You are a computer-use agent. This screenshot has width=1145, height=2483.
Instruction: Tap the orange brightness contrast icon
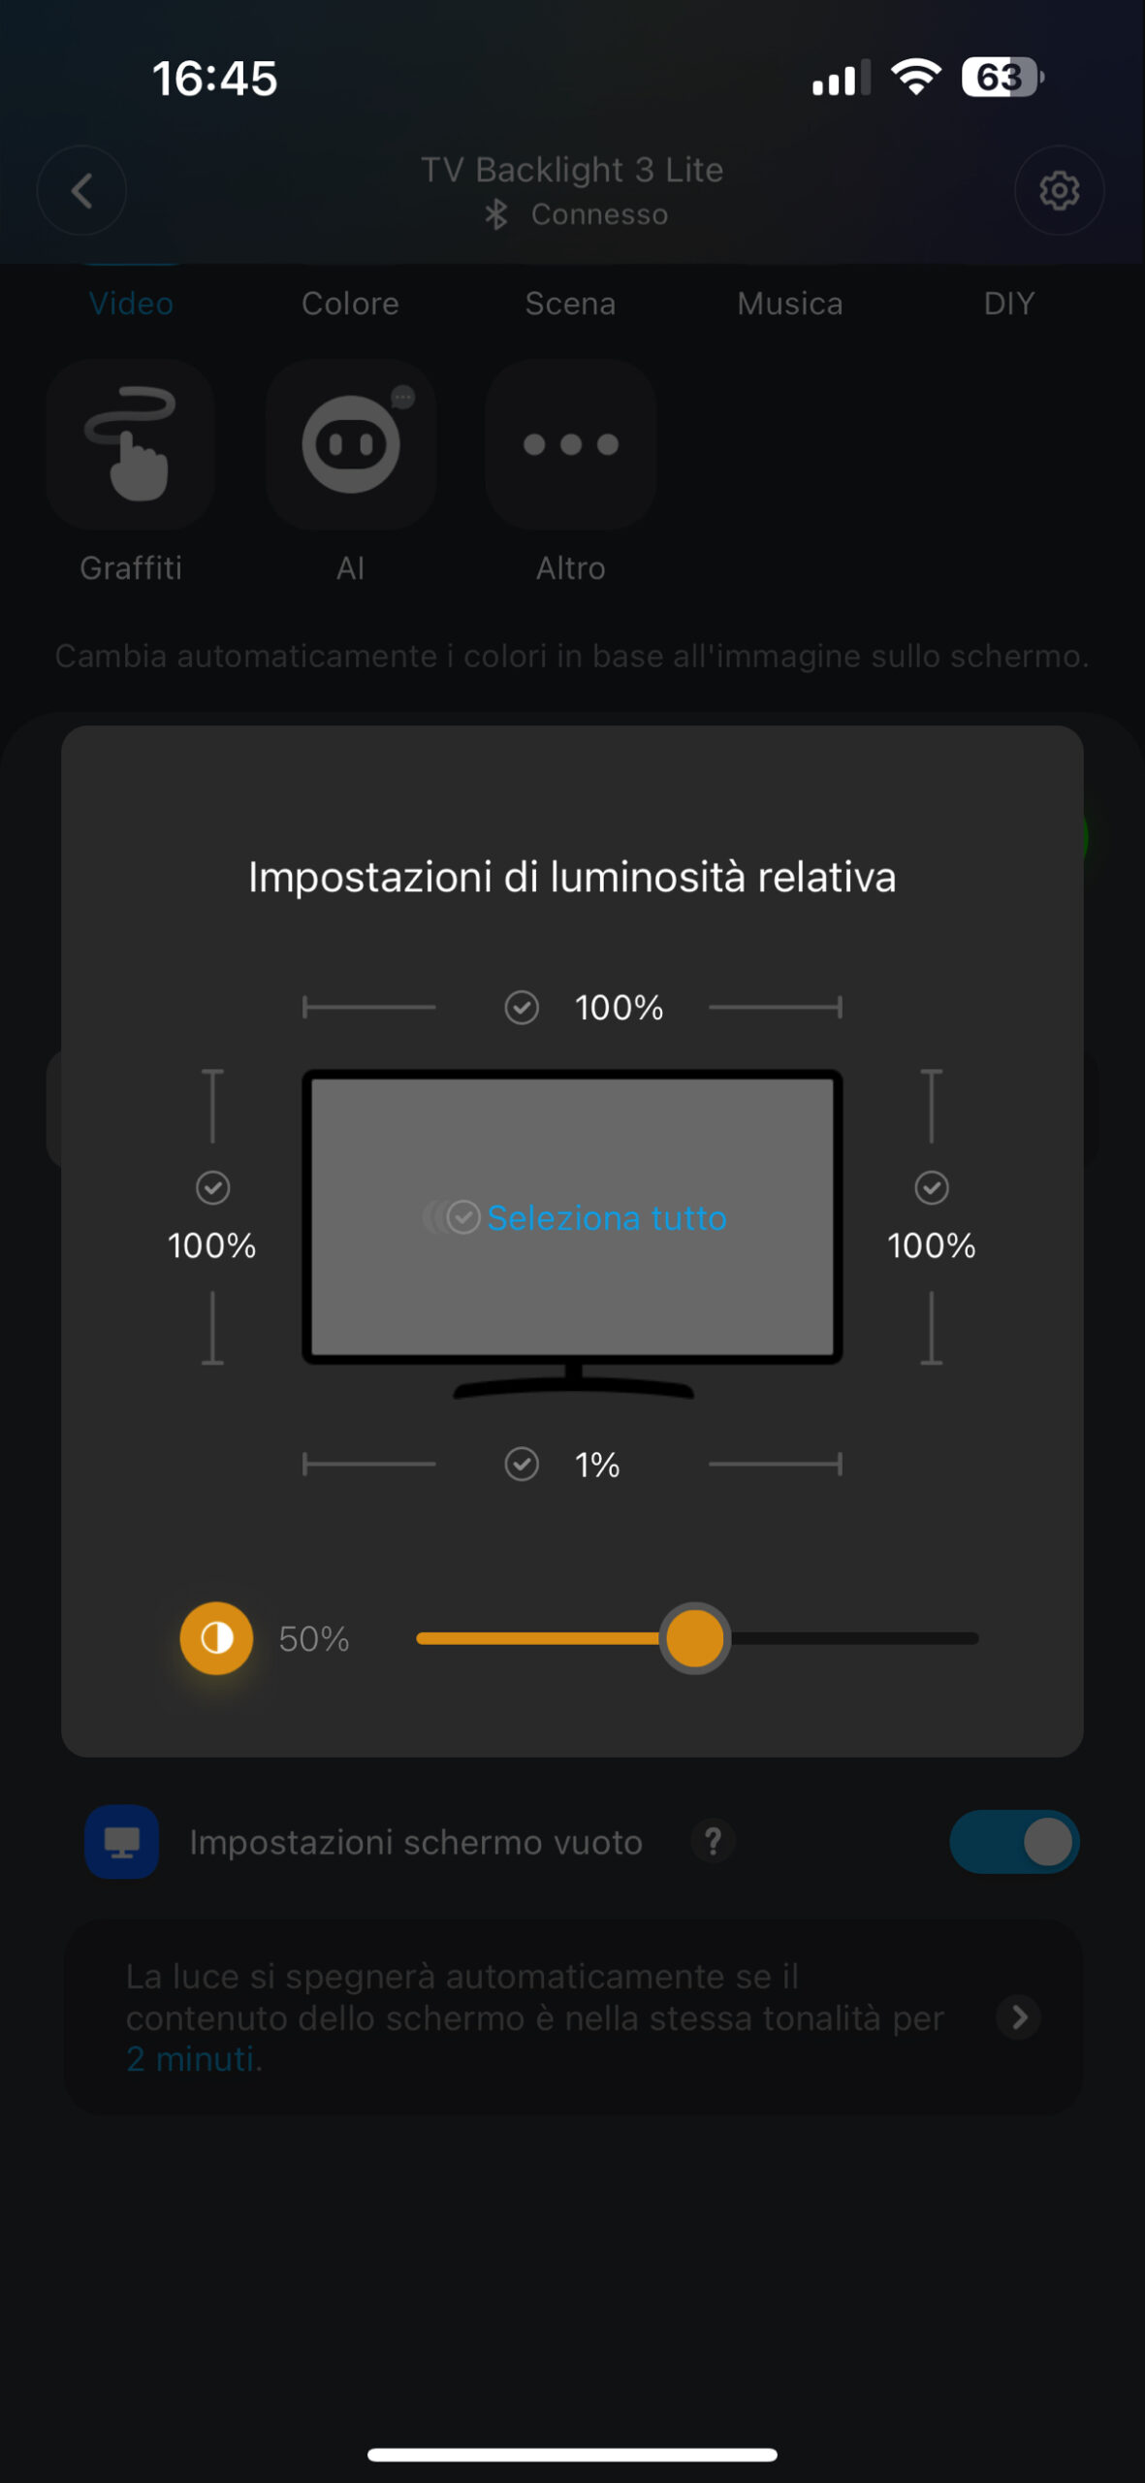(x=216, y=1638)
